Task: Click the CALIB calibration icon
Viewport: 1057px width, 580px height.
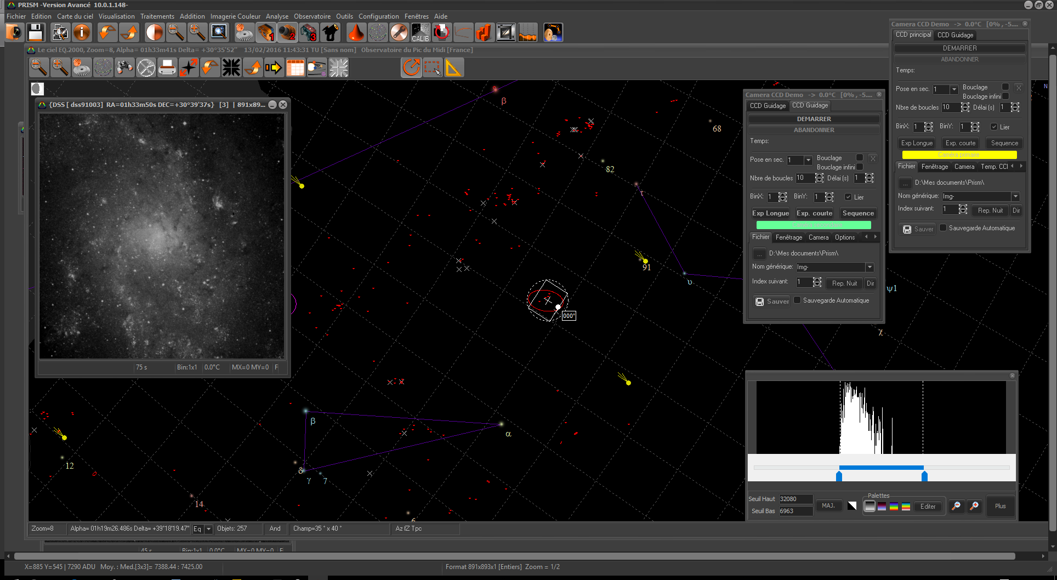Action: [x=420, y=33]
